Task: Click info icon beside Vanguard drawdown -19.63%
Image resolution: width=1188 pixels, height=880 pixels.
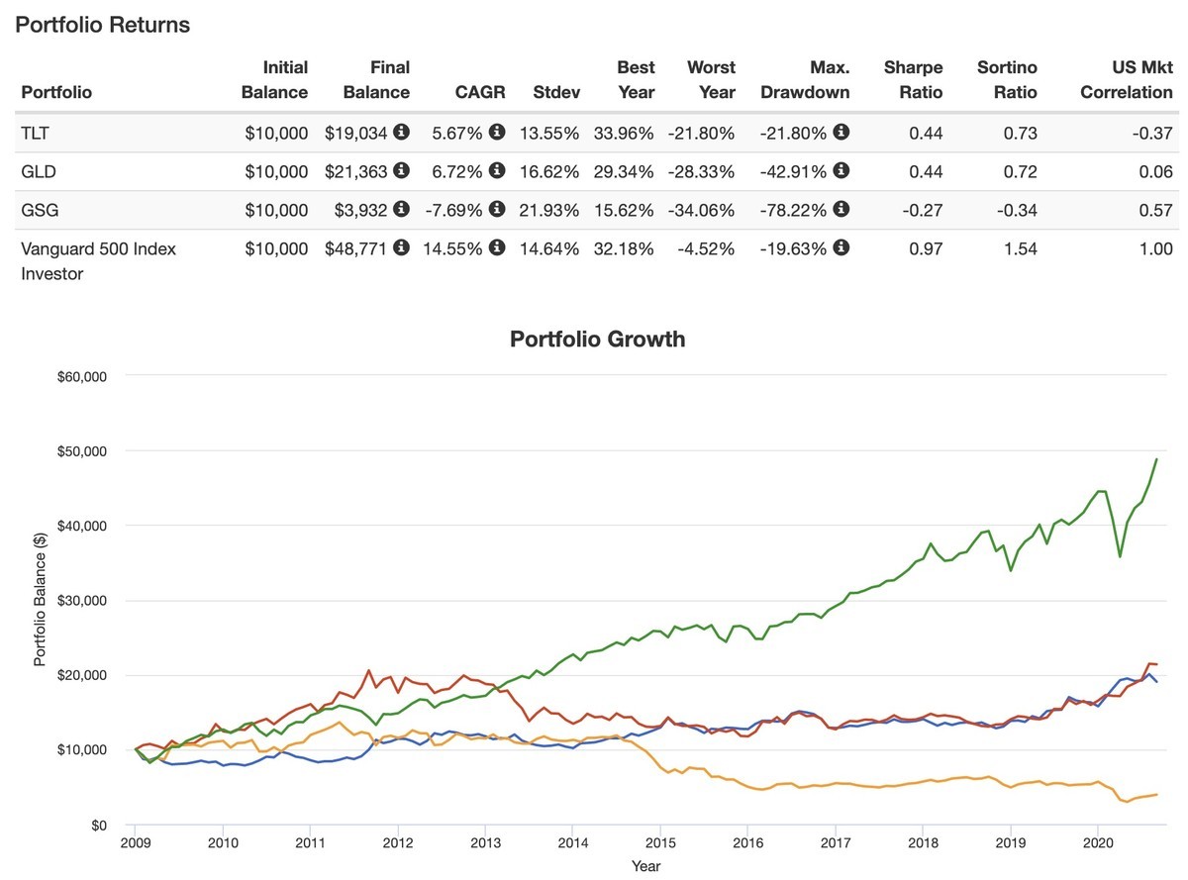Action: 841,248
